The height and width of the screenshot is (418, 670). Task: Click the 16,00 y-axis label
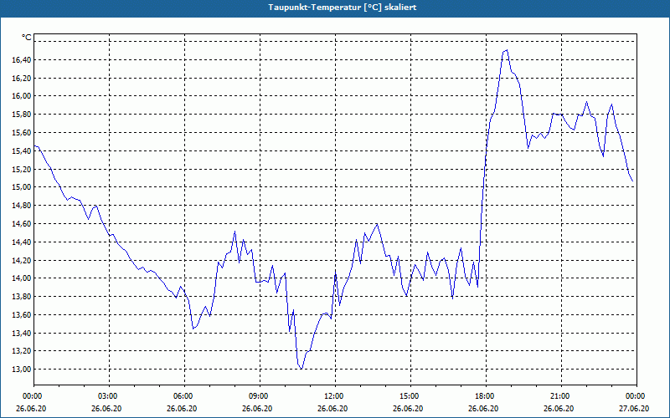tap(22, 96)
